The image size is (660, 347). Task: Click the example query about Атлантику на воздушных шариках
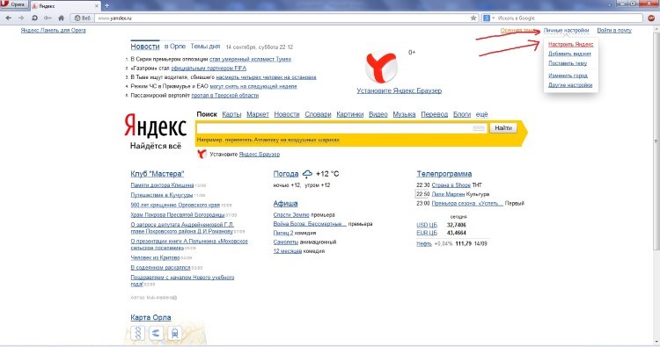coord(282,140)
